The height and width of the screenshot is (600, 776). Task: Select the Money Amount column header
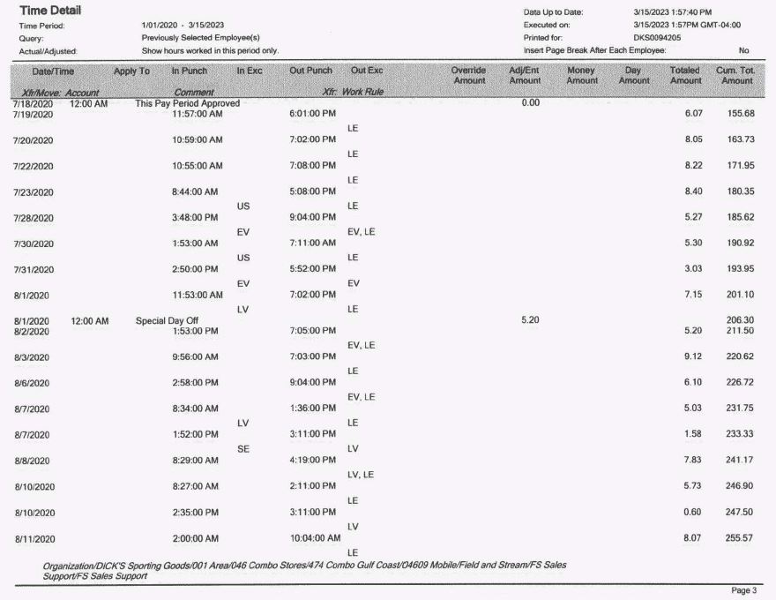581,75
